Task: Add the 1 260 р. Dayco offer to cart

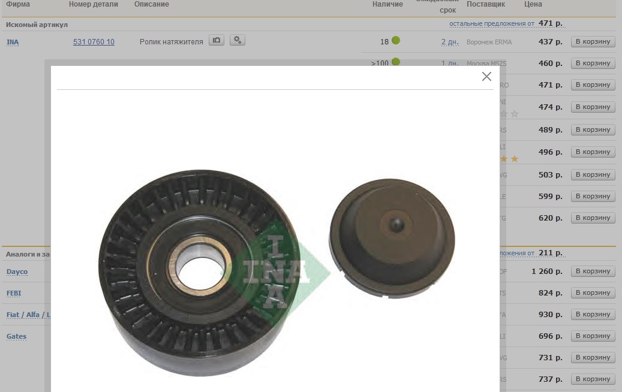Action: tap(593, 271)
